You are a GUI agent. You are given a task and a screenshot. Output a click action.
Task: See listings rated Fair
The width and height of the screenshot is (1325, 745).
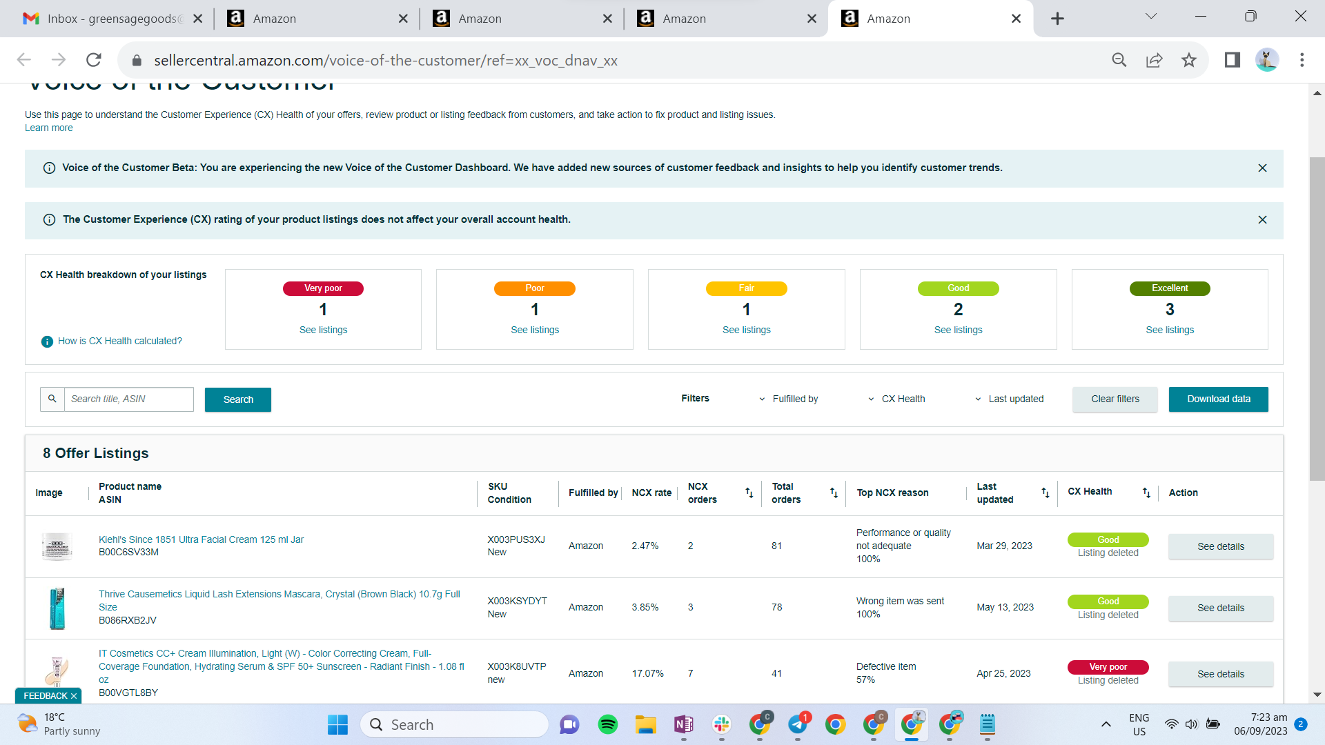(x=747, y=330)
